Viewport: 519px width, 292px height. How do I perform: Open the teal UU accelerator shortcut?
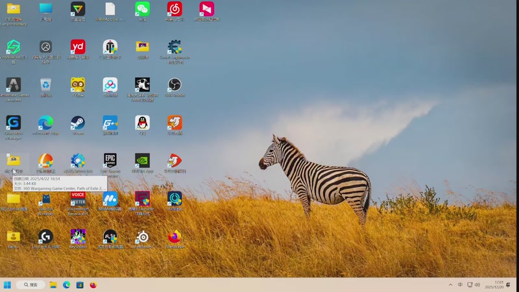(175, 199)
